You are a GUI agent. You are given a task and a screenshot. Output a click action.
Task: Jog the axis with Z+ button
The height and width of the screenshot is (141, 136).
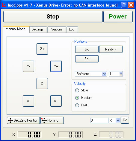pyautogui.click(x=42, y=49)
